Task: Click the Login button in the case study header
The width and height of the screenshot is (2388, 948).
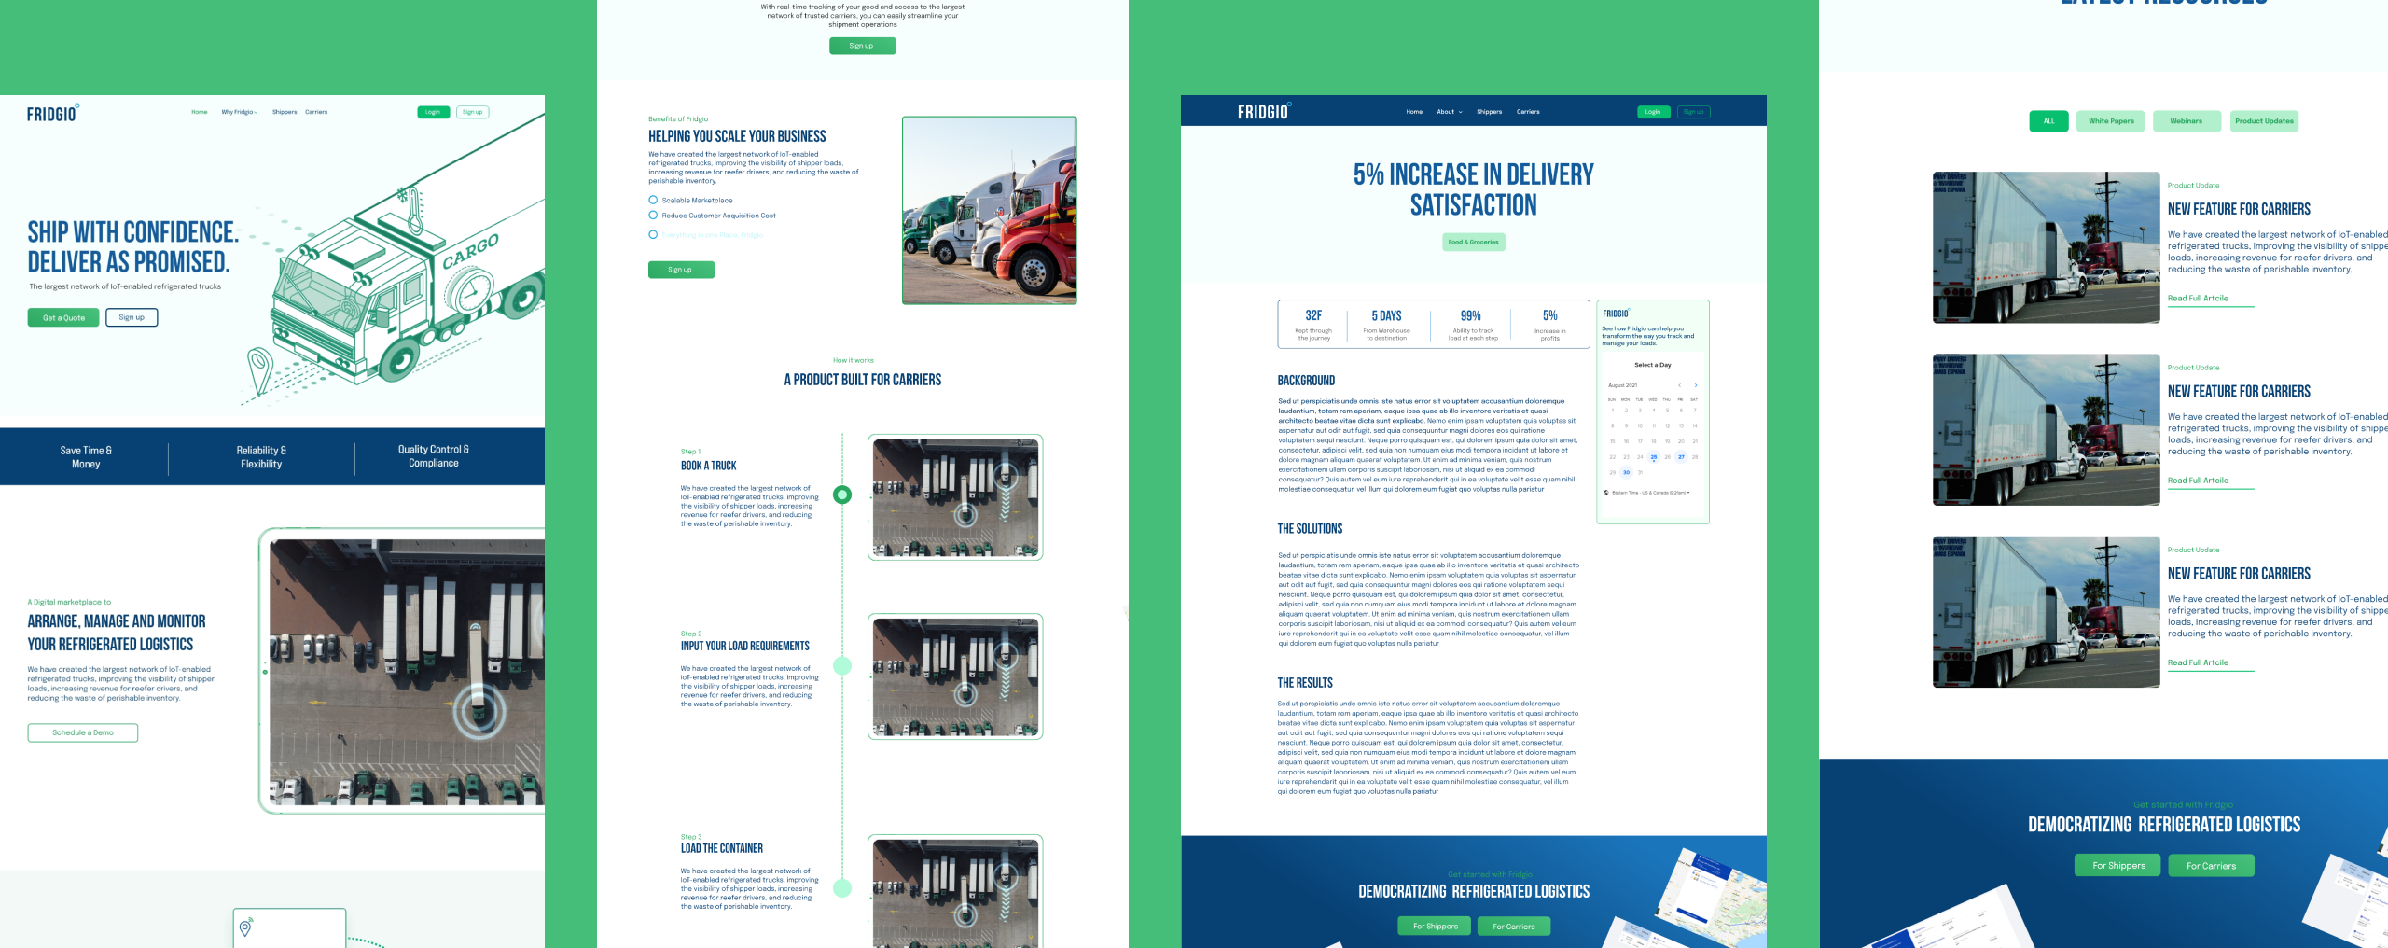Action: [1653, 112]
